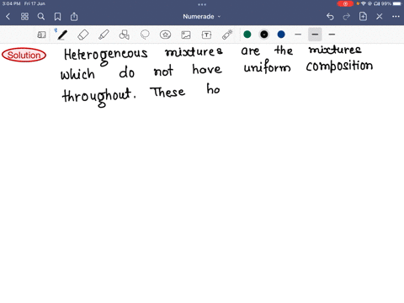Select the Pen tool
The image size is (404, 303).
(x=62, y=35)
